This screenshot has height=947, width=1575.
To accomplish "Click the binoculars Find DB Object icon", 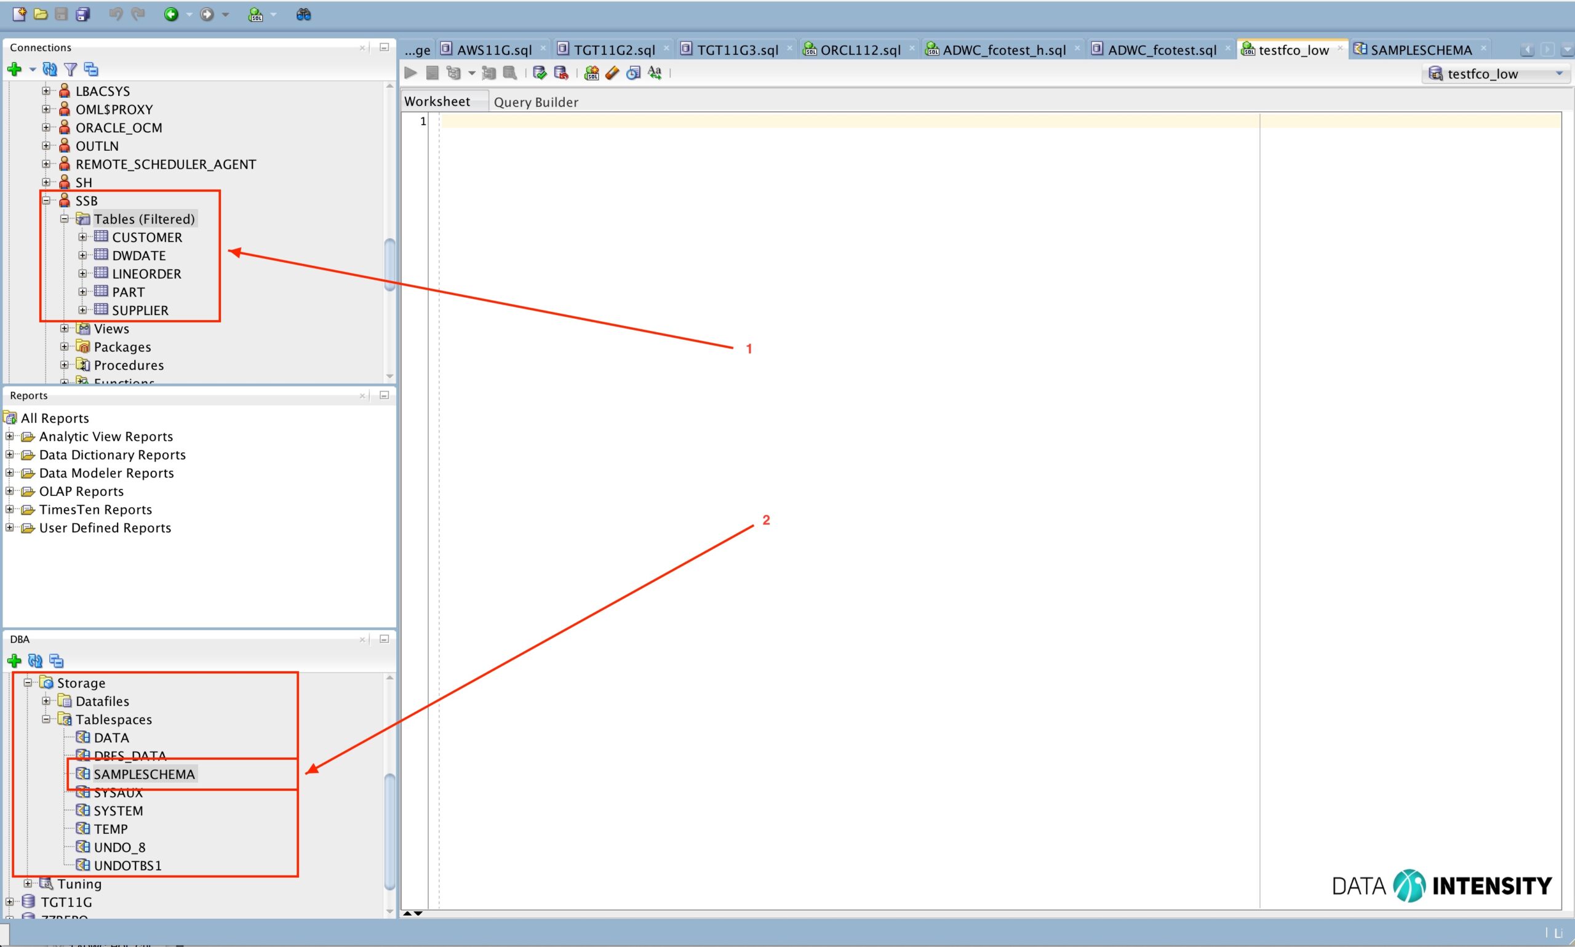I will (x=304, y=14).
